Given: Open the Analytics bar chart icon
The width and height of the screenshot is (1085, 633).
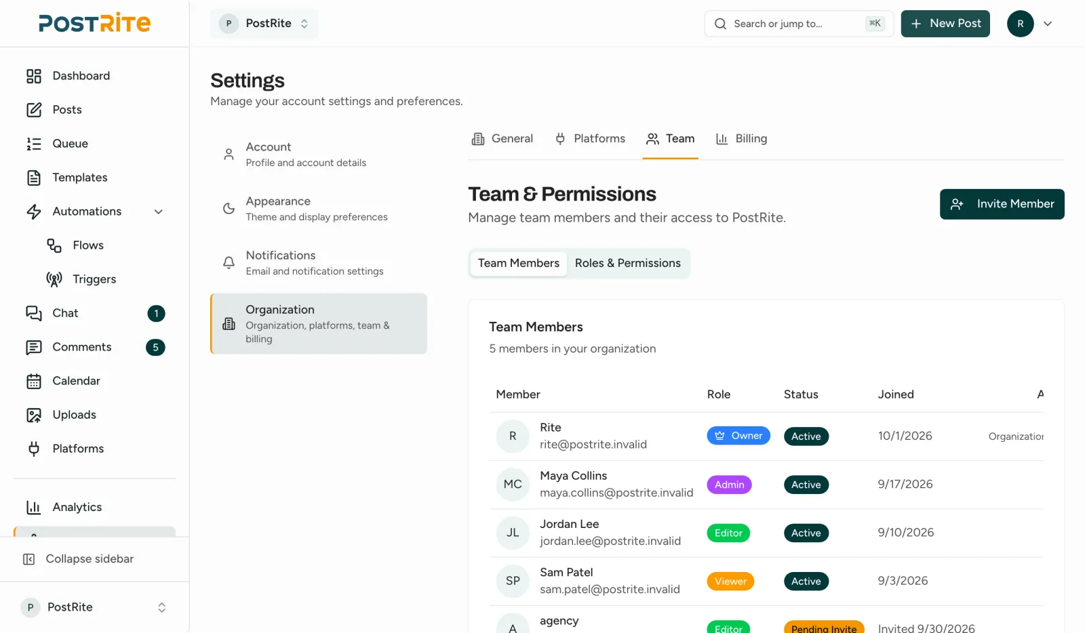Looking at the screenshot, I should point(34,507).
